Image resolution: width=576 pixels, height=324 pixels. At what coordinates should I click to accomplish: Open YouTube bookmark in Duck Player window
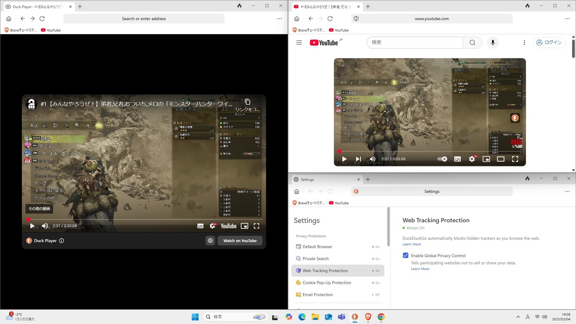click(50, 30)
